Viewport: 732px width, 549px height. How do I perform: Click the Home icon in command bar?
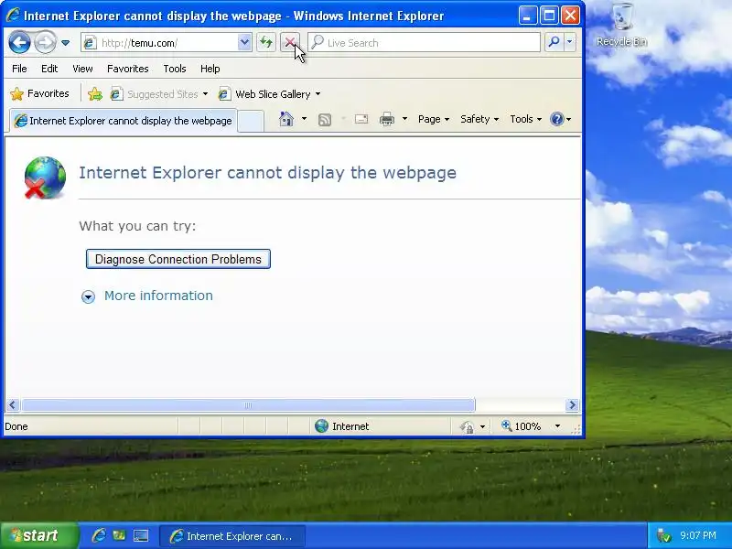pos(286,120)
